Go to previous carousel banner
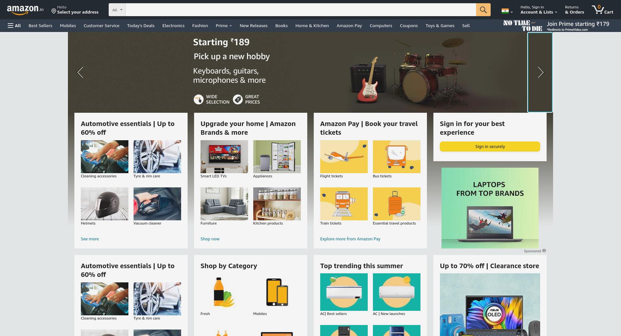Screen dimensions: 621x336 [80, 72]
